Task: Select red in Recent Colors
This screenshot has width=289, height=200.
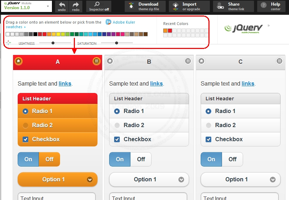Action: 170,31
